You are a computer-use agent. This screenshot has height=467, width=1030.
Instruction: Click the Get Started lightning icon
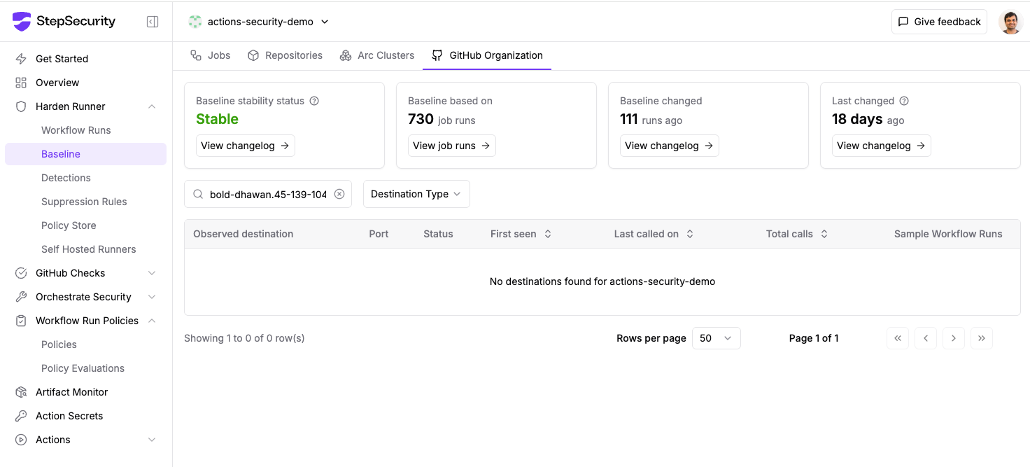pos(21,59)
